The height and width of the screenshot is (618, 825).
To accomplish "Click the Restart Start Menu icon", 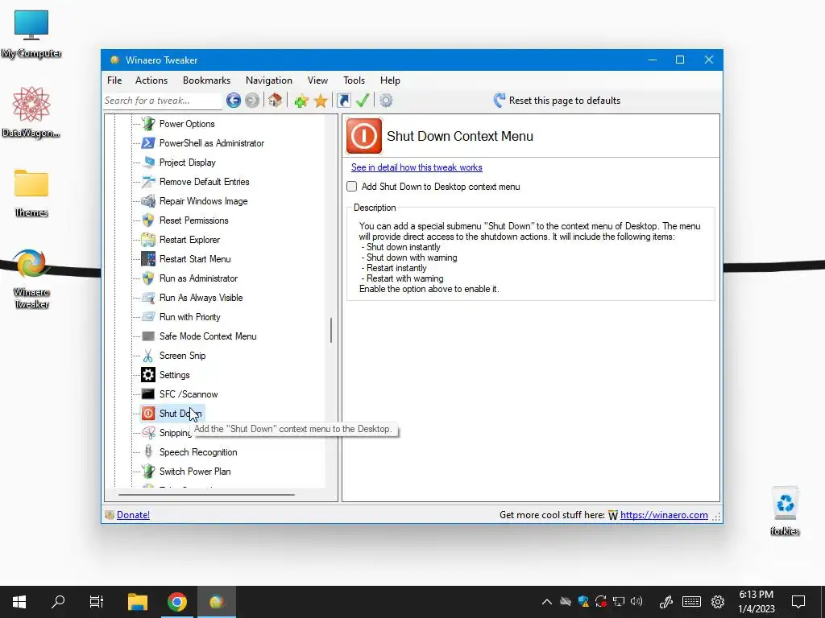I will [148, 259].
